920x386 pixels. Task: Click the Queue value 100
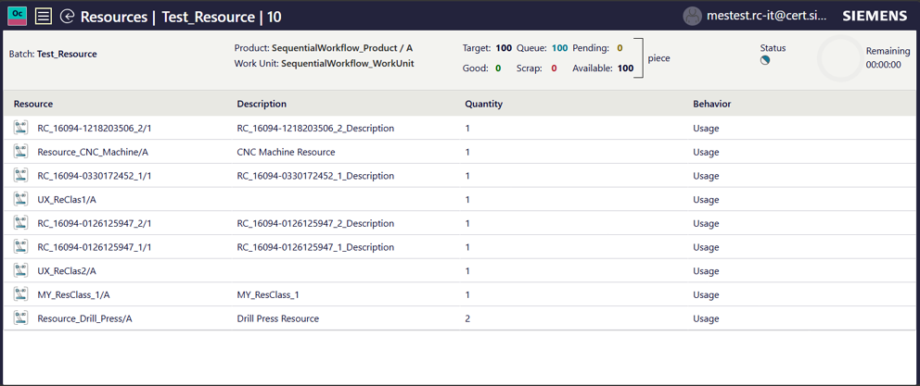560,48
